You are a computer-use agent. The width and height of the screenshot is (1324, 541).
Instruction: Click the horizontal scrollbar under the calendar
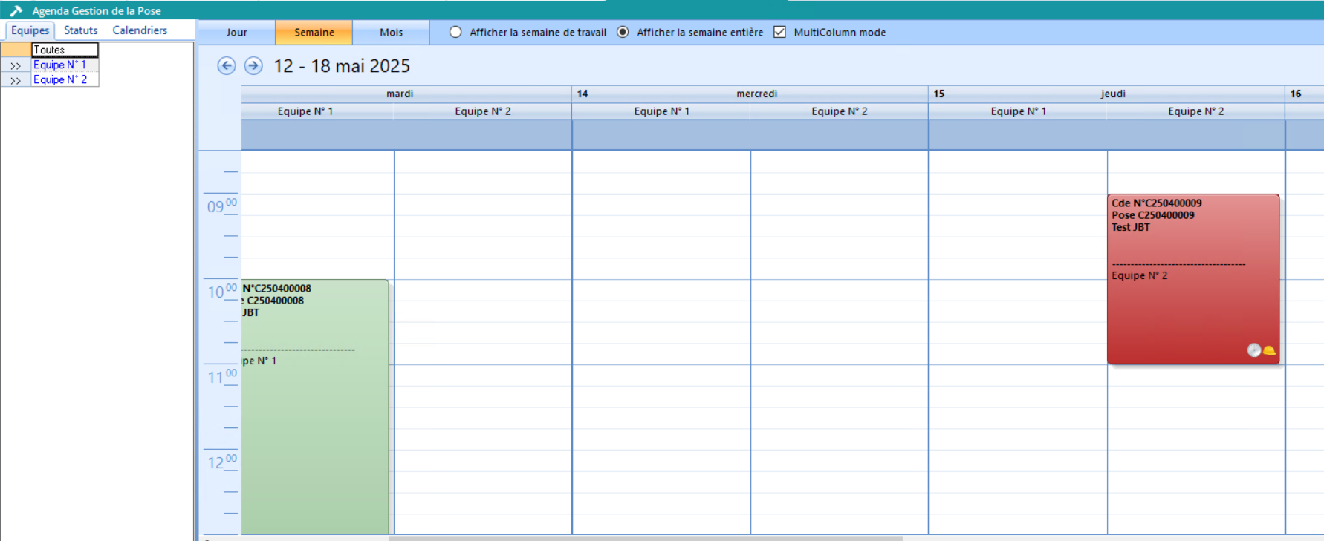(x=645, y=538)
